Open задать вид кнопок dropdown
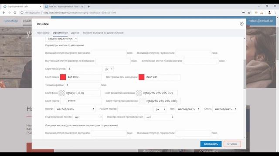Viewport: 279px width, 156px height. (61, 39)
